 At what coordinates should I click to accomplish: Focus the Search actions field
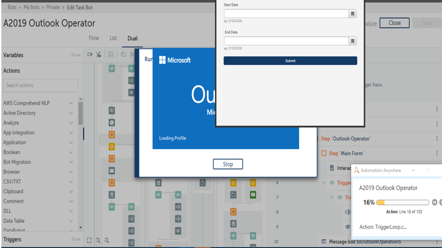click(41, 85)
